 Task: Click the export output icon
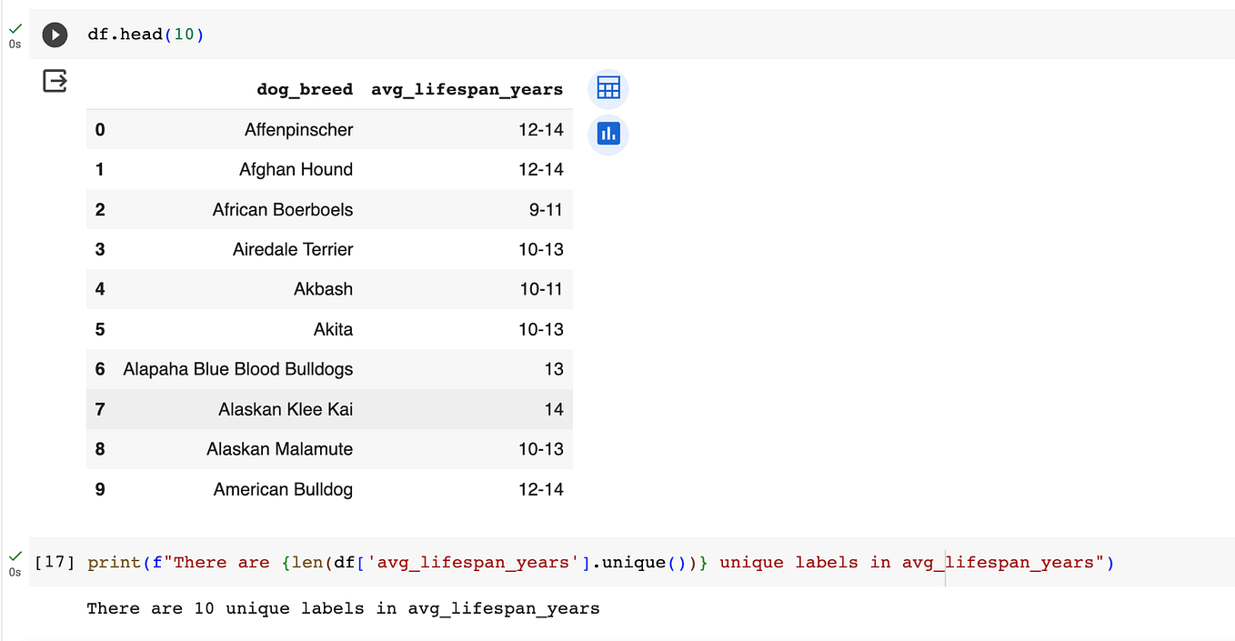[x=55, y=80]
